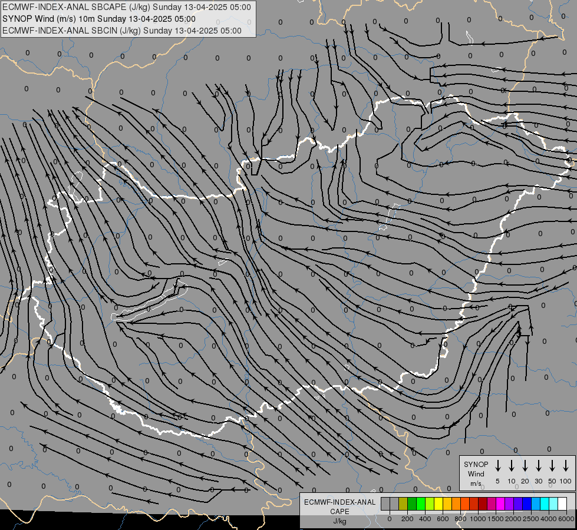The width and height of the screenshot is (577, 530).
Task: Click the wind arrow above the 100 m/s label
Action: [x=566, y=466]
